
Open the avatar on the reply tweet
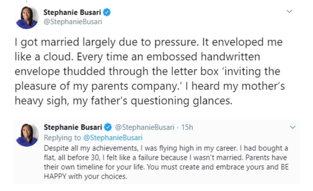(x=27, y=135)
